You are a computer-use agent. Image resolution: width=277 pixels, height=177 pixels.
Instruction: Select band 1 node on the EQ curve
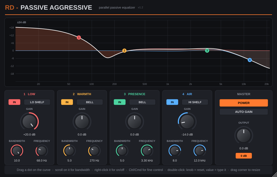click(79, 38)
